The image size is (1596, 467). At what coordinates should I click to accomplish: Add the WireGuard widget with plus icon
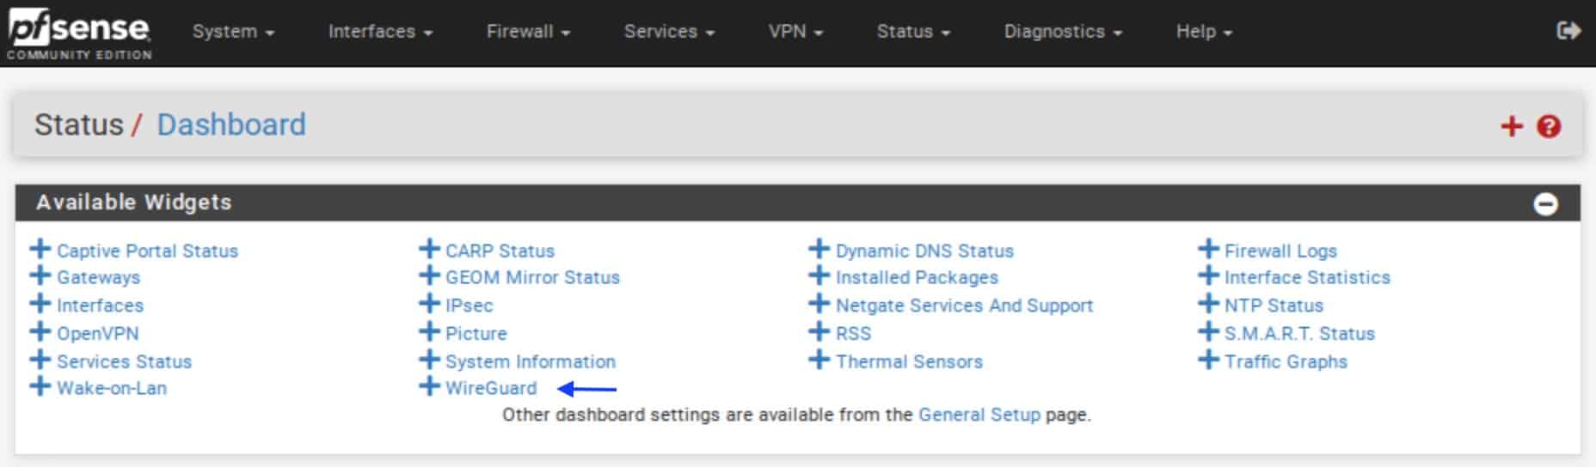click(429, 387)
